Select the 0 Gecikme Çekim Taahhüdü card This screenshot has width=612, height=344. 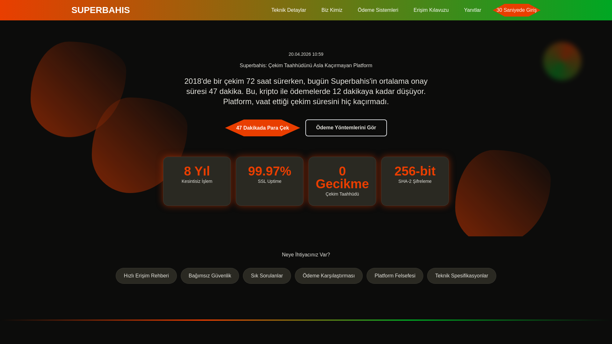(x=342, y=181)
